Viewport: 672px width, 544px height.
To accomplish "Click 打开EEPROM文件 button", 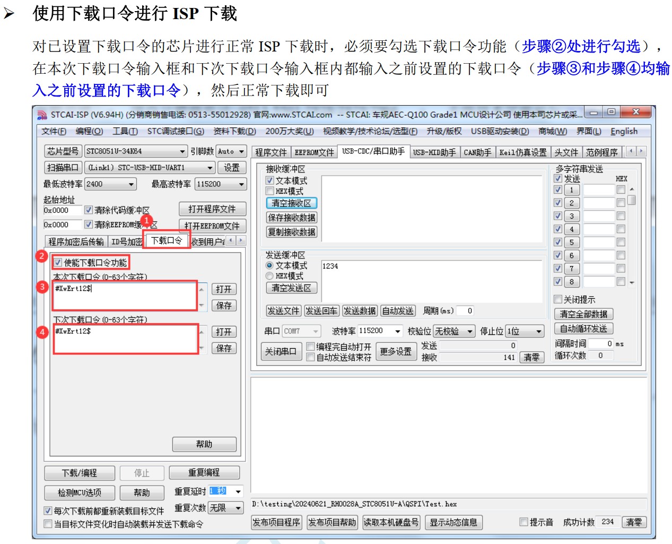I will point(212,226).
